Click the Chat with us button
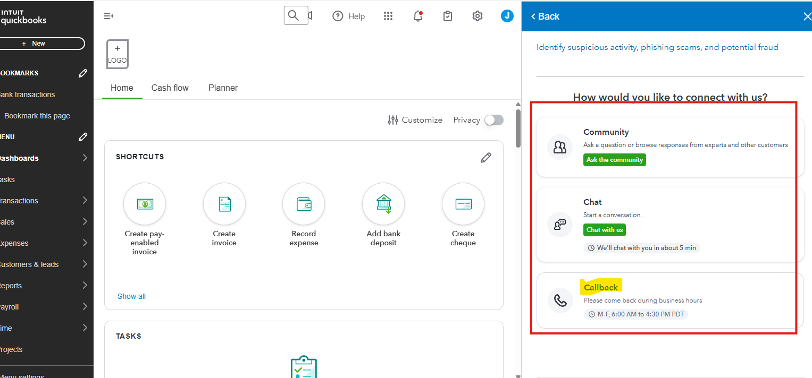812x378 pixels. point(604,230)
